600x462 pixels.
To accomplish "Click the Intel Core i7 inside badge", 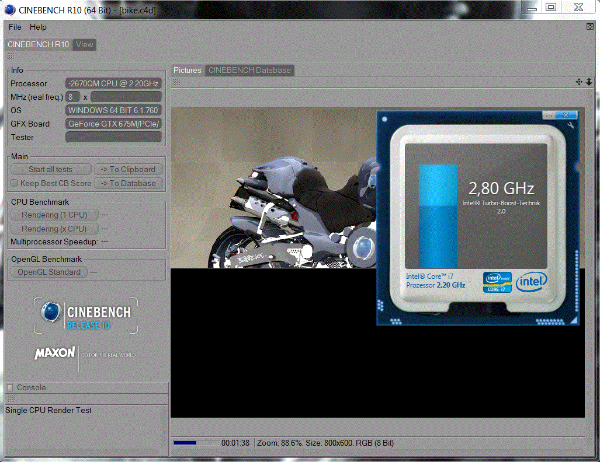I will (497, 282).
